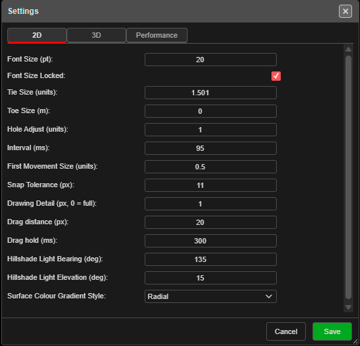
Task: Edit the Tie Size value 1.501
Action: (211, 93)
